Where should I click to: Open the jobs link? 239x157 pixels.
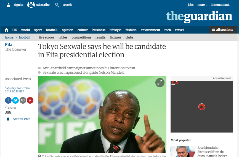click(191, 5)
